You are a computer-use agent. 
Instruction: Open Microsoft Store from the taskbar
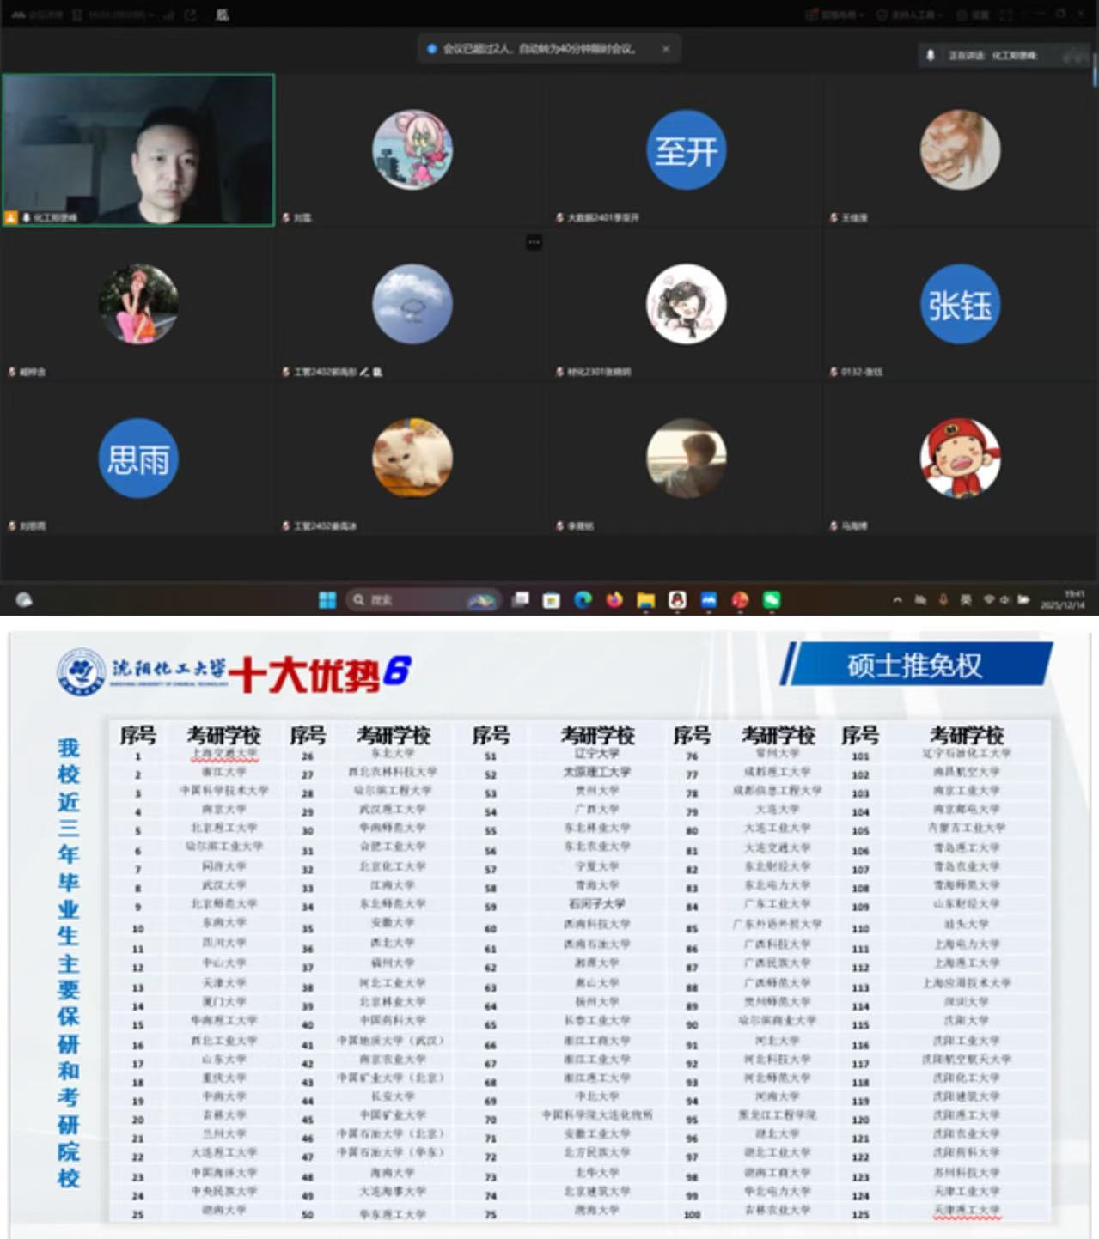click(x=552, y=600)
